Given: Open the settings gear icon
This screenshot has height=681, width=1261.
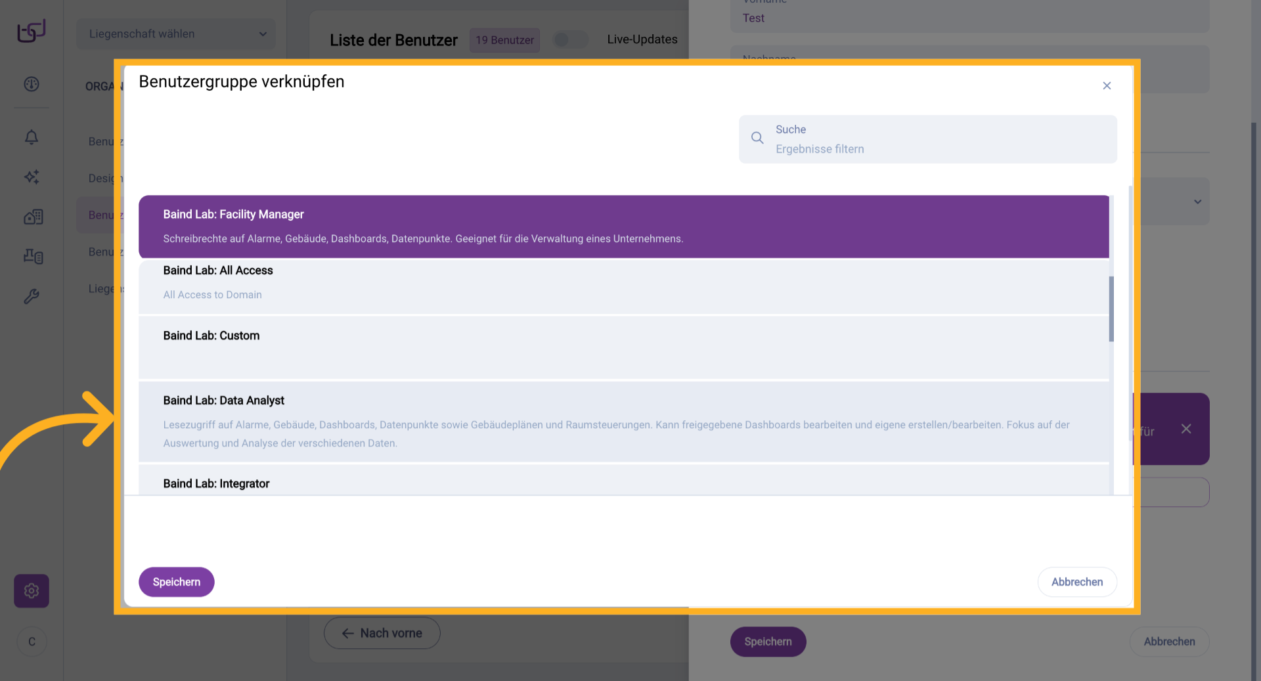Looking at the screenshot, I should coord(32,590).
